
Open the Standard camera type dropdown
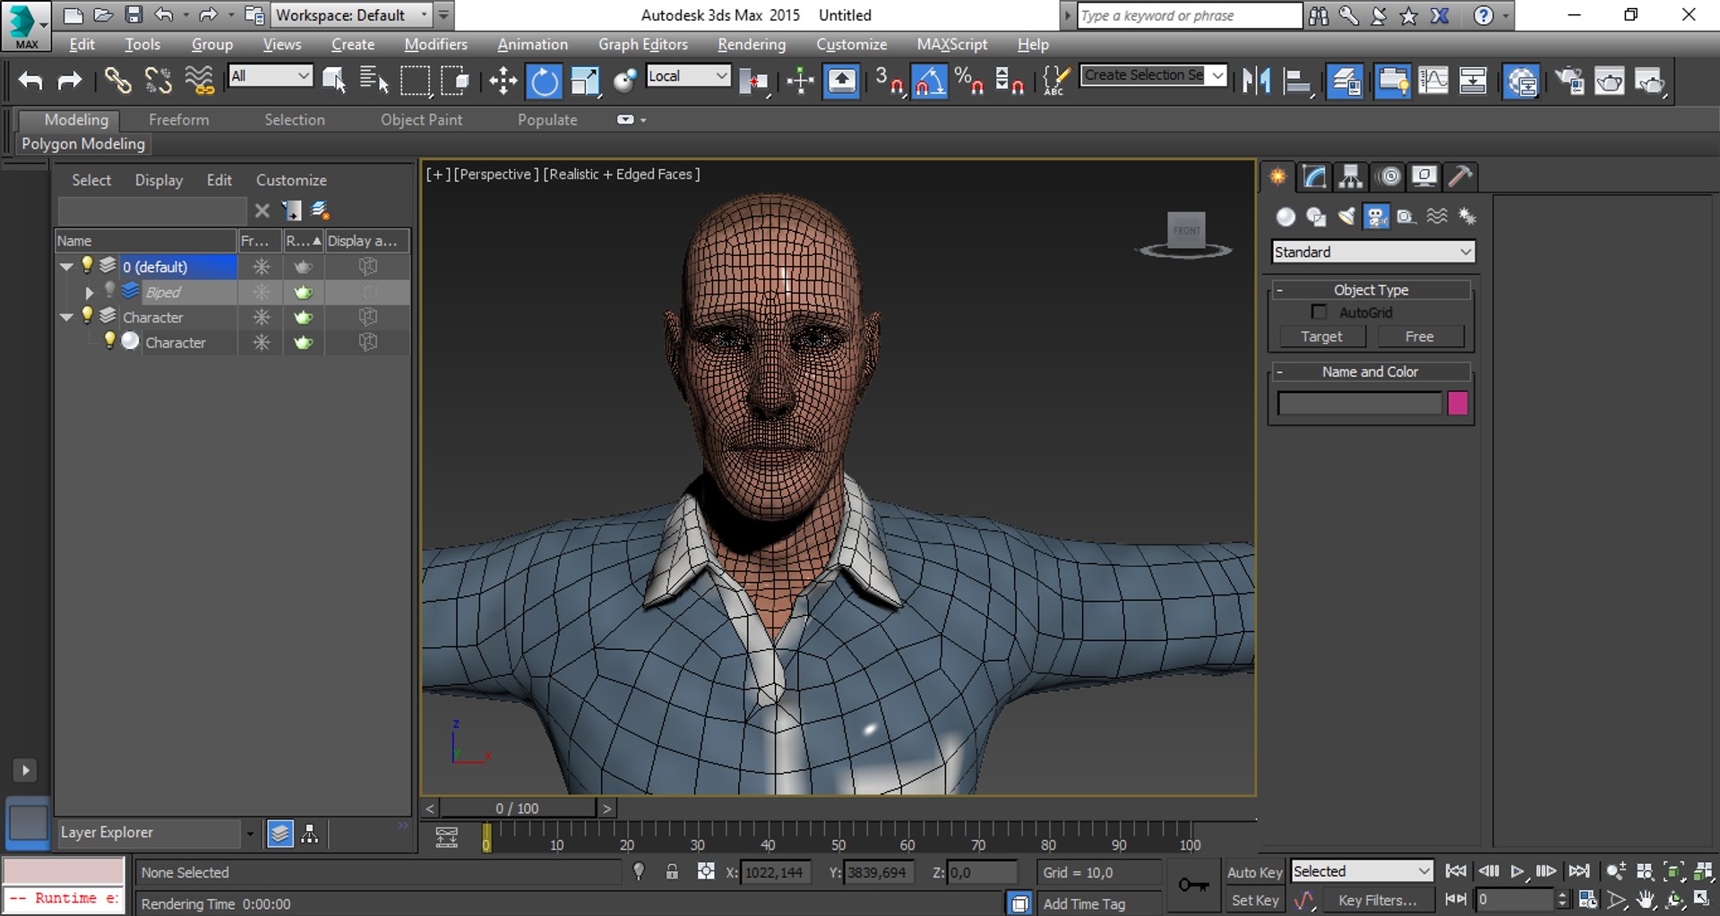[1372, 253]
